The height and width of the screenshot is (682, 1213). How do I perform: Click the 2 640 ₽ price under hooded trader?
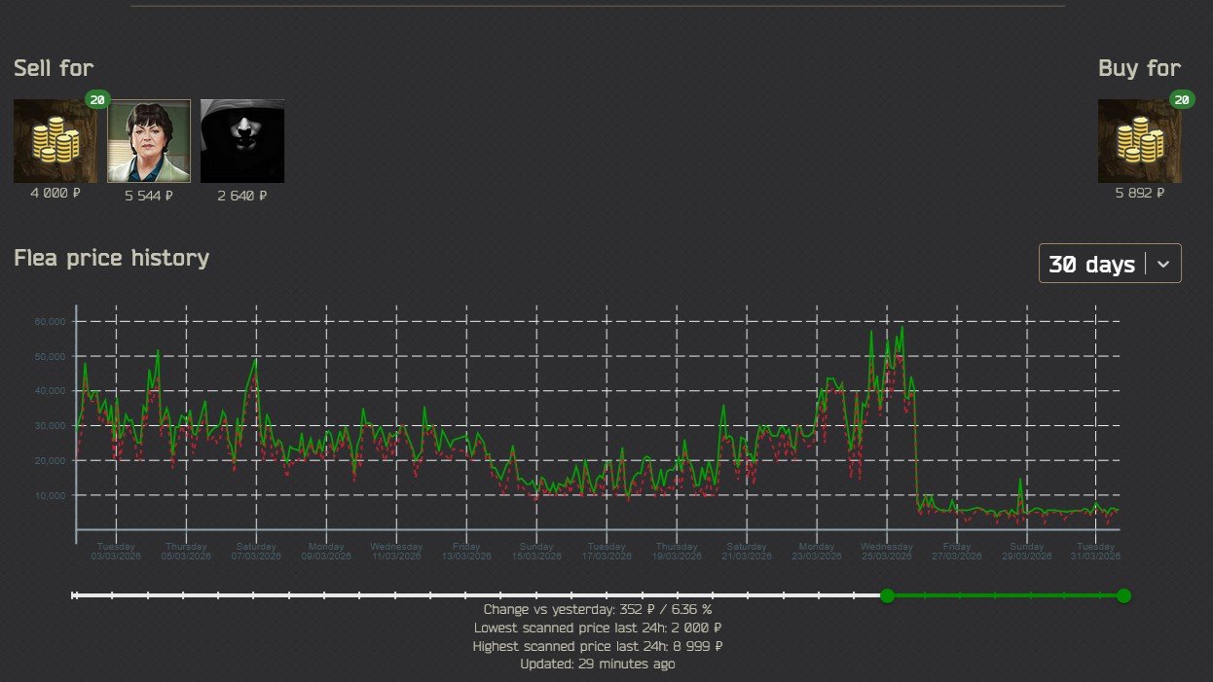tap(242, 196)
